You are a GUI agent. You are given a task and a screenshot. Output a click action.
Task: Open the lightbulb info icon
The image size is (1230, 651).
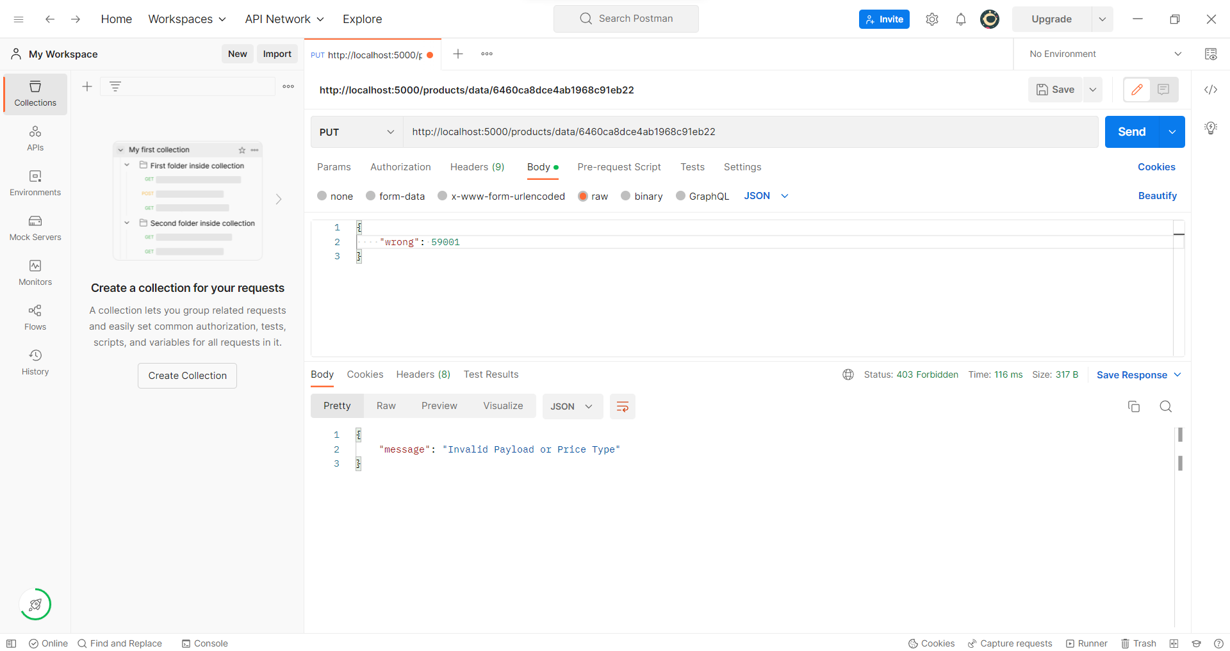1211,128
